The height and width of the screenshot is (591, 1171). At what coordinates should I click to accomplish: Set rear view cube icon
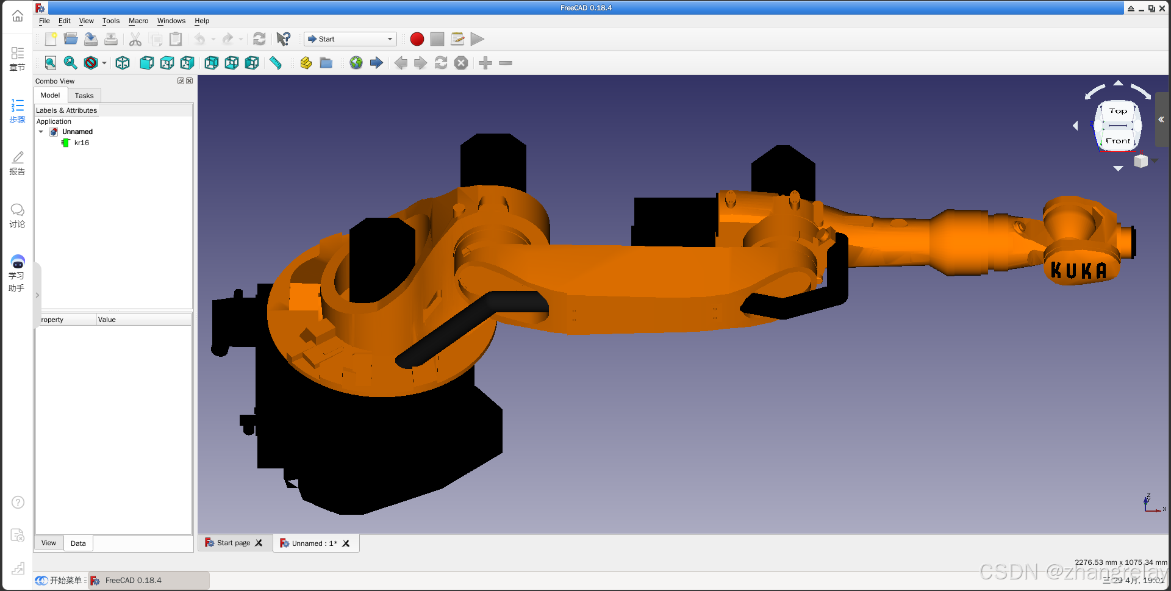212,63
